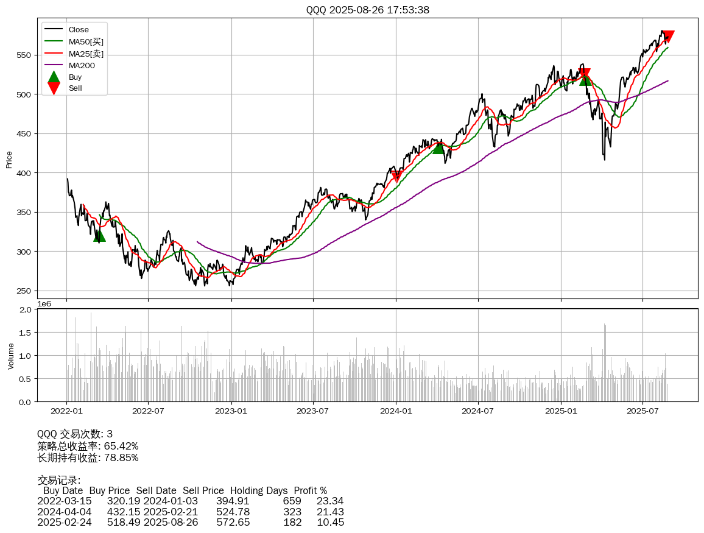
Task: Click the August 2025 red sell marker
Action: click(x=668, y=37)
